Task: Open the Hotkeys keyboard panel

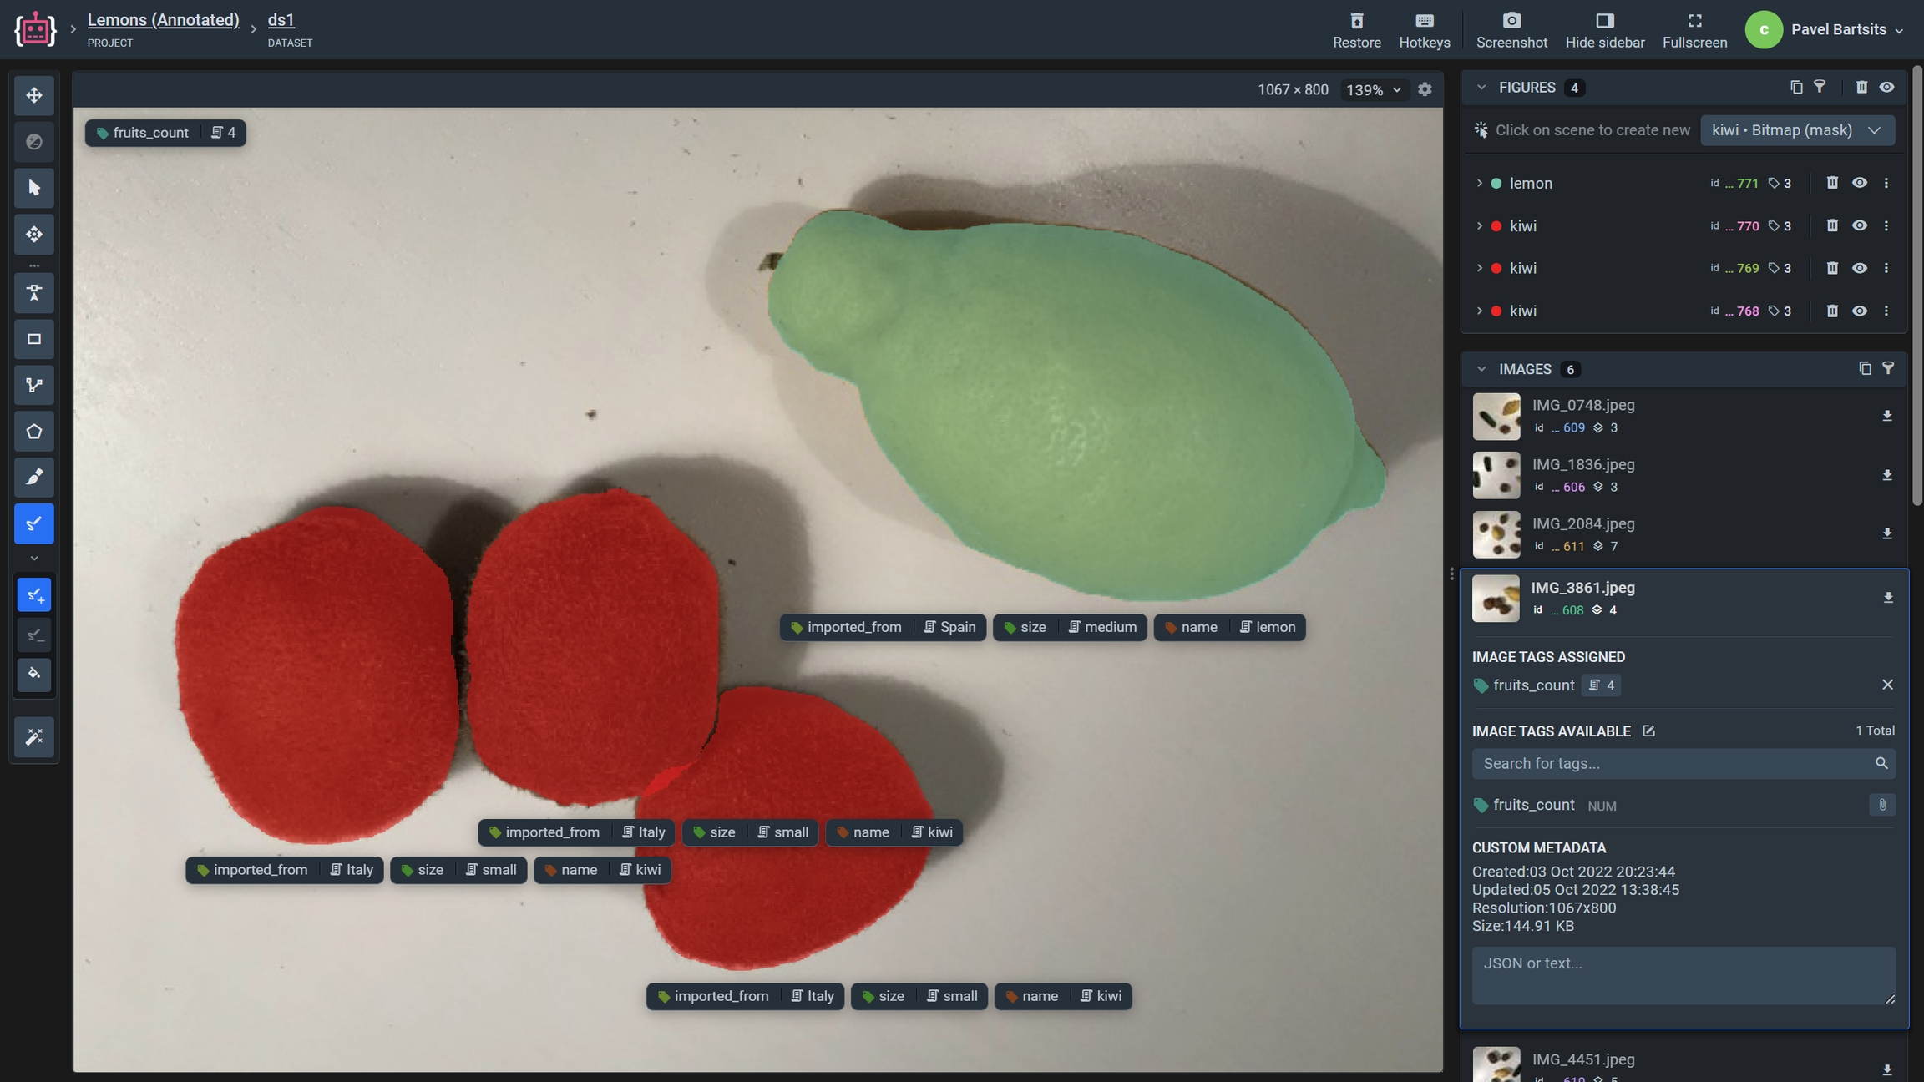Action: pyautogui.click(x=1424, y=21)
